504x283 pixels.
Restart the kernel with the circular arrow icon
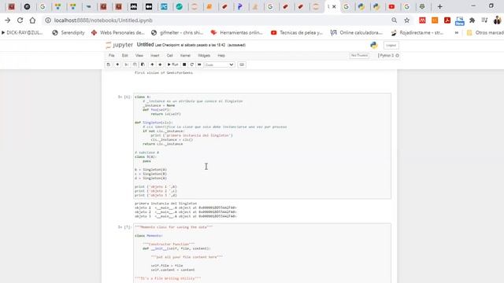point(192,64)
